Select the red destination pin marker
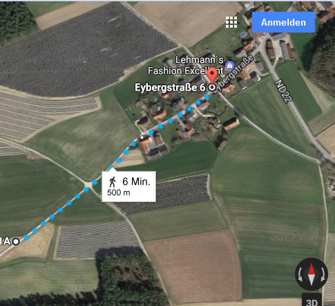The height and width of the screenshot is (306, 335). [x=212, y=75]
